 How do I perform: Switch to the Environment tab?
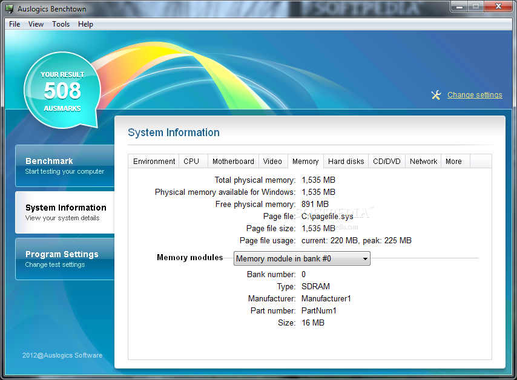pos(154,161)
